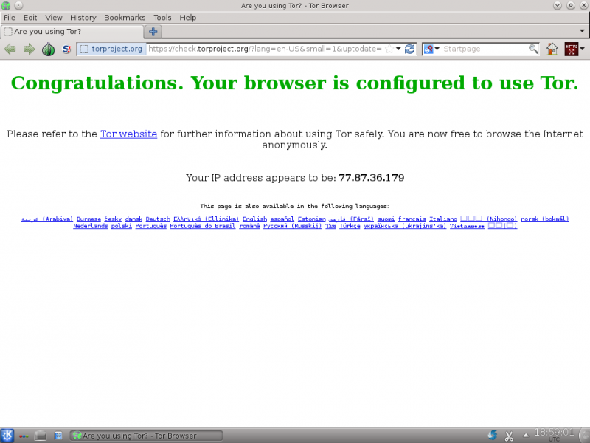Click the Arabiya language link
This screenshot has height=443, width=590.
[47, 219]
